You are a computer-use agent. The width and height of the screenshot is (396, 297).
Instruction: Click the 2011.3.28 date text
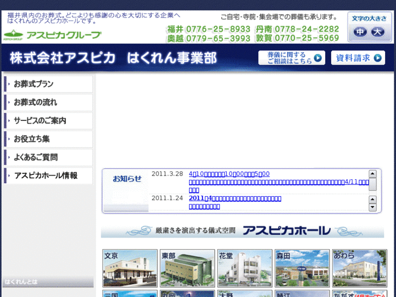coord(167,174)
